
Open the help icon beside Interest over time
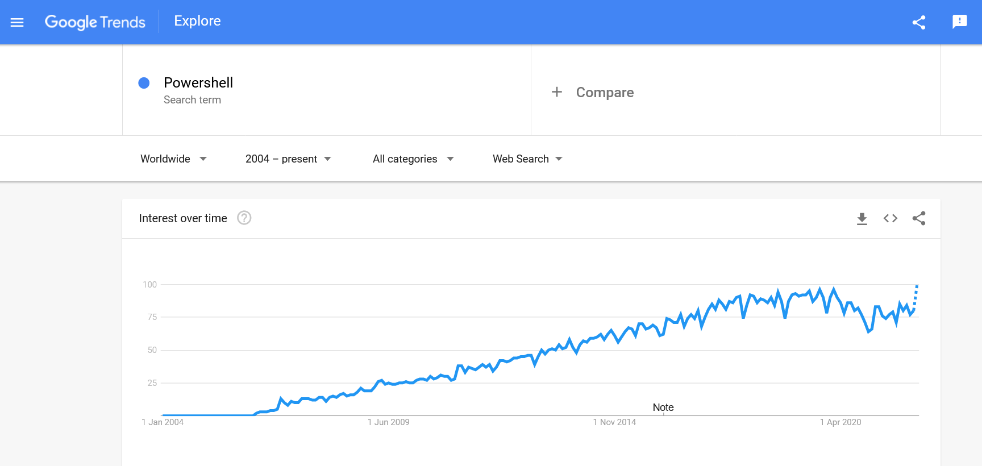pos(244,218)
